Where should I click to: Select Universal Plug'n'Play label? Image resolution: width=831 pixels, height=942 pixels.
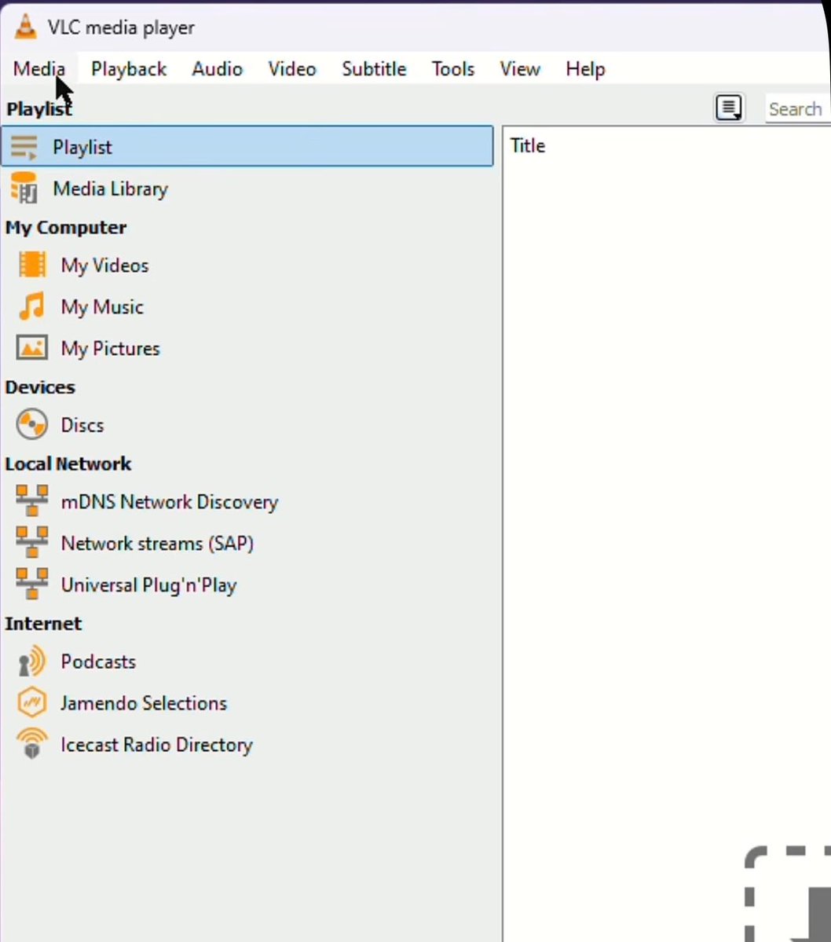[x=149, y=585]
